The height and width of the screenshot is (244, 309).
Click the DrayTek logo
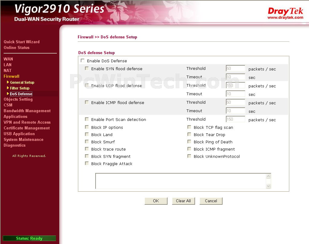285,11
